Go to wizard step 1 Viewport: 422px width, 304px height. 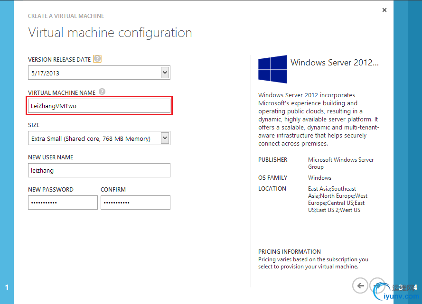(x=7, y=287)
